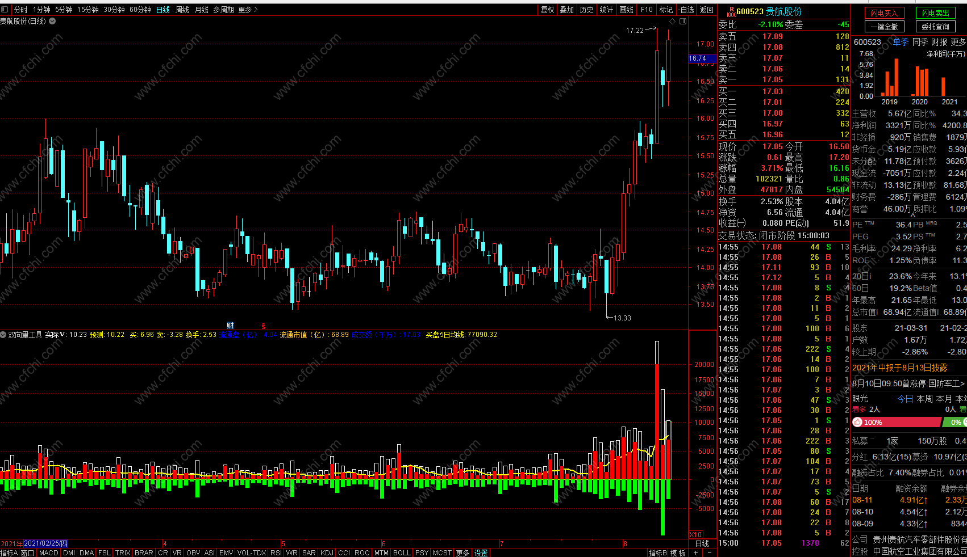Click the 看多 100% sentiment bar
Screen dimensions: 967x557
[x=897, y=422]
